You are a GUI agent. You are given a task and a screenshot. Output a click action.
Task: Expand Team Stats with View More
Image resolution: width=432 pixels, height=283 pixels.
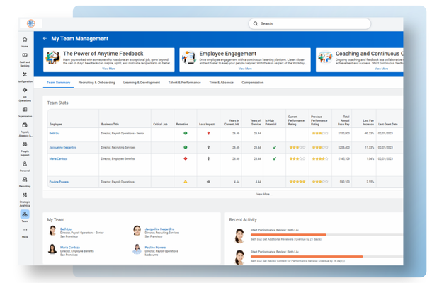[x=264, y=194]
